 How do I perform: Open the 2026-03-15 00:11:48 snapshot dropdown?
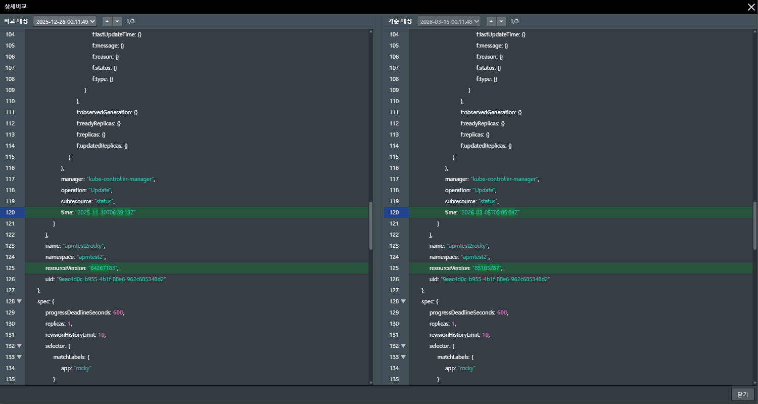(x=449, y=22)
